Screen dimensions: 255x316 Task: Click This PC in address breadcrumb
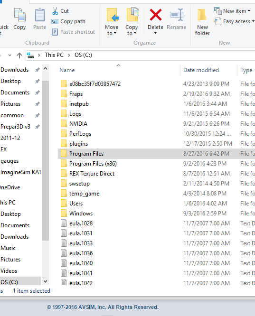54,55
